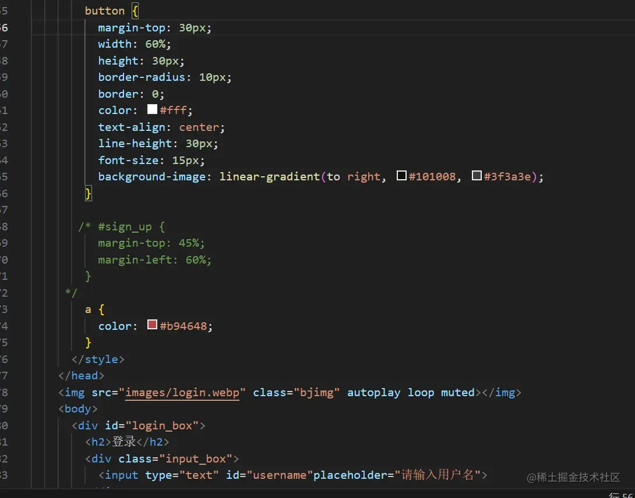Click the #b94648 hex text
Screen dimensions: 635x498
pos(184,326)
